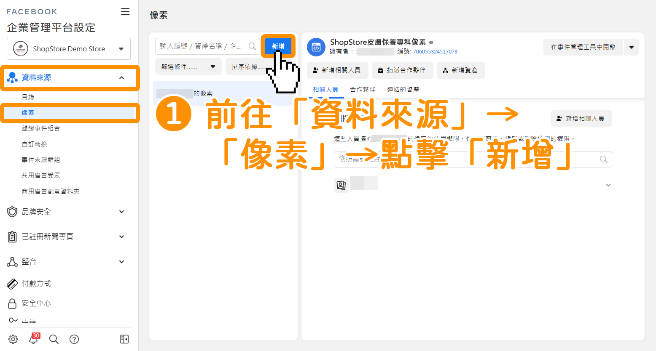656x351 pixels.
Task: Switch to 合作夥伴 tab
Action: tap(363, 90)
